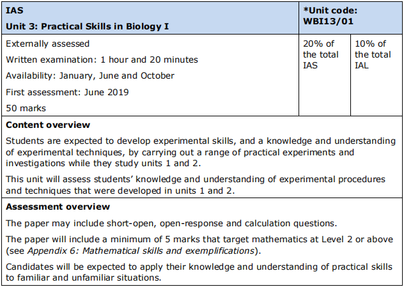
Task: Click paragraph starting 'This unit will assess students'
Action: tap(196, 185)
